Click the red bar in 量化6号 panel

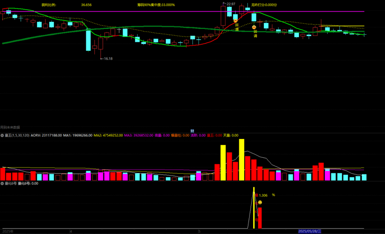260,217
